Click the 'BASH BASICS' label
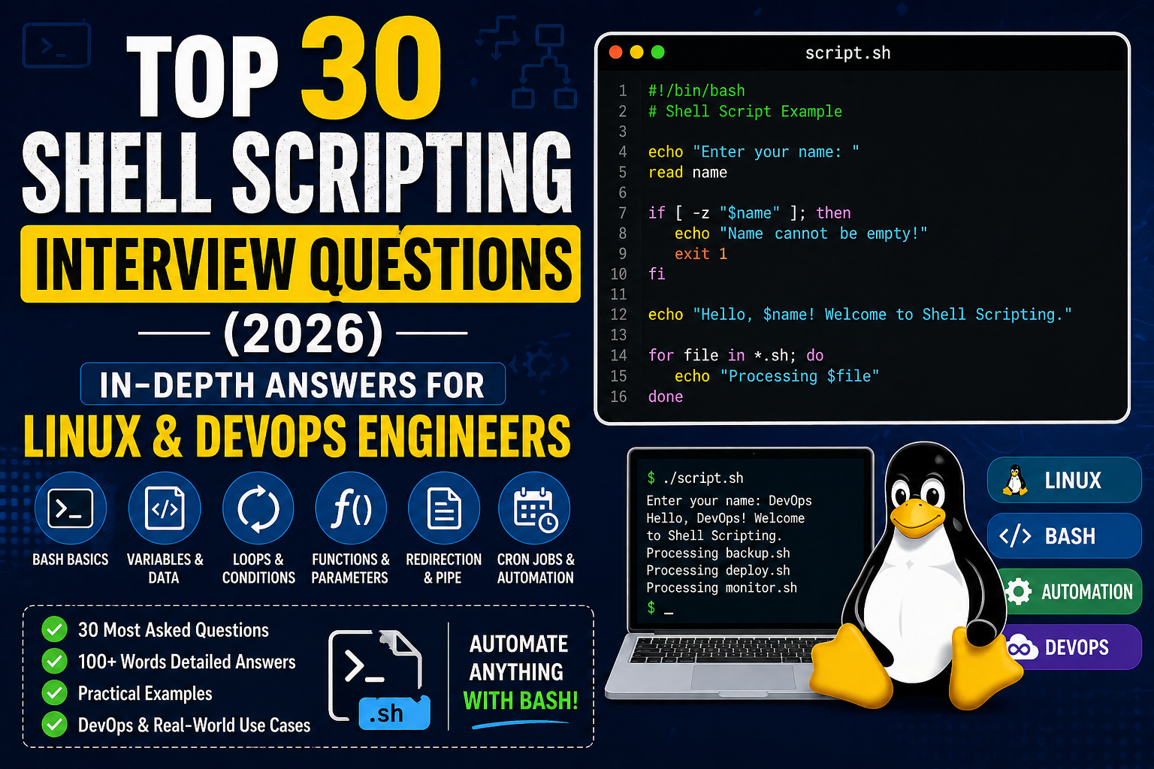Image resolution: width=1154 pixels, height=769 pixels. click(71, 559)
